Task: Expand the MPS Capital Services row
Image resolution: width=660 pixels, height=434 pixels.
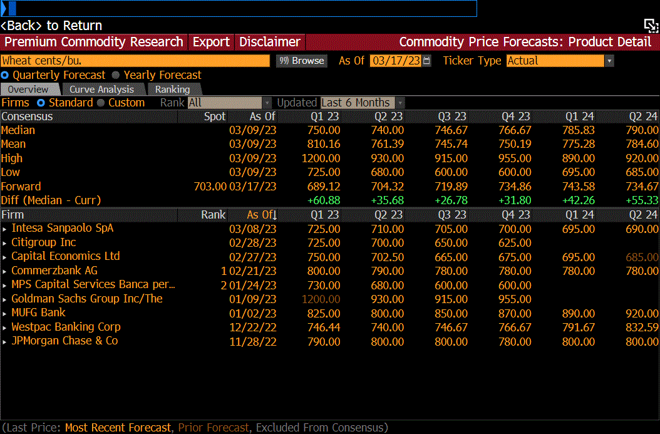Action: pos(4,286)
